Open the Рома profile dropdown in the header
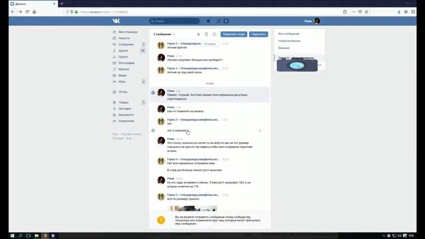425x239 pixels. [313, 21]
